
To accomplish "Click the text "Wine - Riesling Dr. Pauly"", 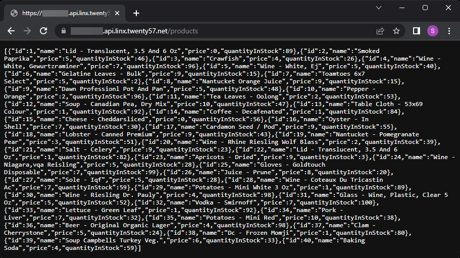I will [x=110, y=195].
